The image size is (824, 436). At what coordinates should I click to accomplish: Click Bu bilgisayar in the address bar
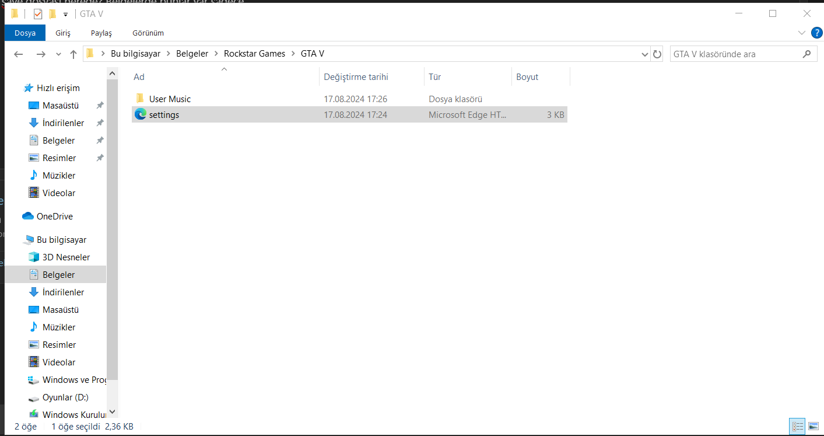pyautogui.click(x=135, y=54)
